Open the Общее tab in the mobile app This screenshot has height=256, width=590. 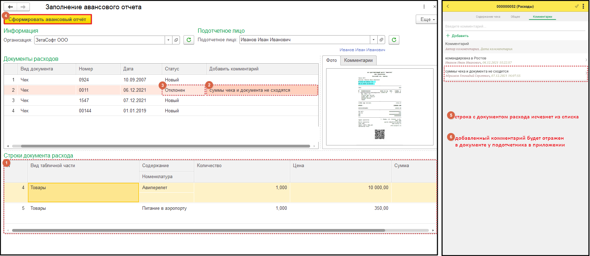point(515,17)
